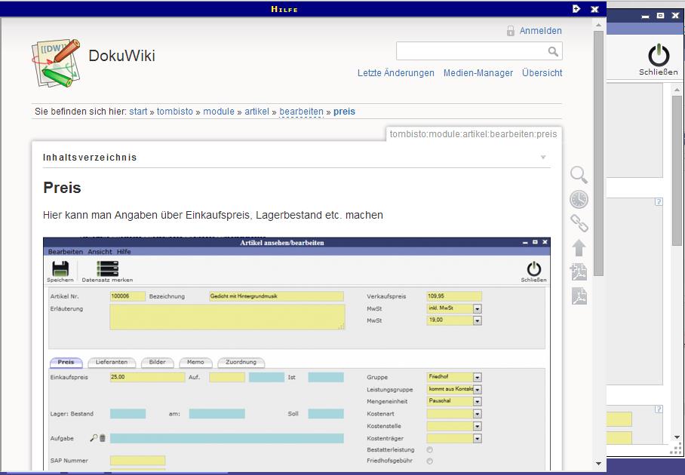This screenshot has height=475, width=685.
Task: Open Letzte Änderungen
Action: point(395,73)
